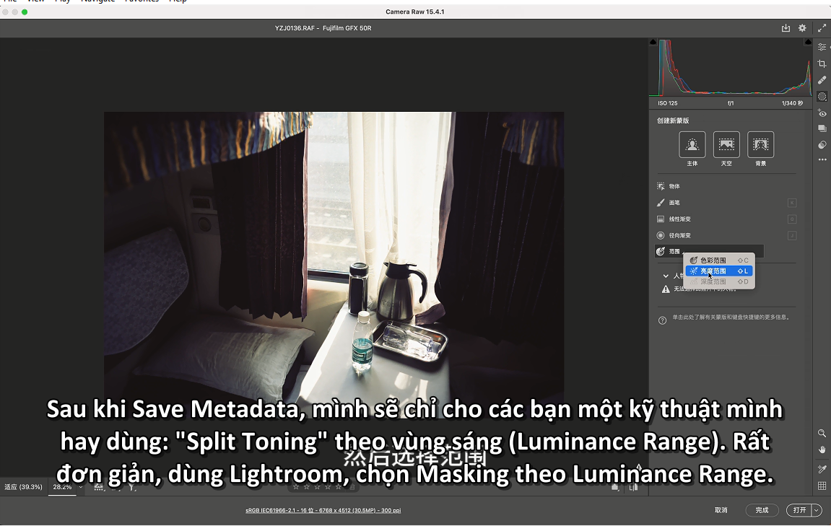The height and width of the screenshot is (526, 831).
Task: Toggle full screen mode arrows
Action: click(x=822, y=28)
